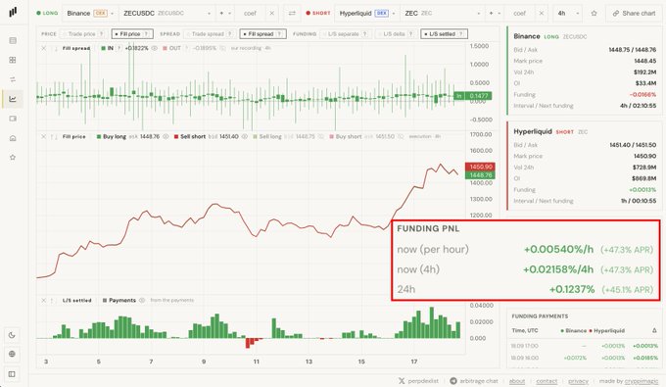Screen dimensions: 666x387
Task: Toggle visibility of the OUT spread series
Action: (223, 48)
